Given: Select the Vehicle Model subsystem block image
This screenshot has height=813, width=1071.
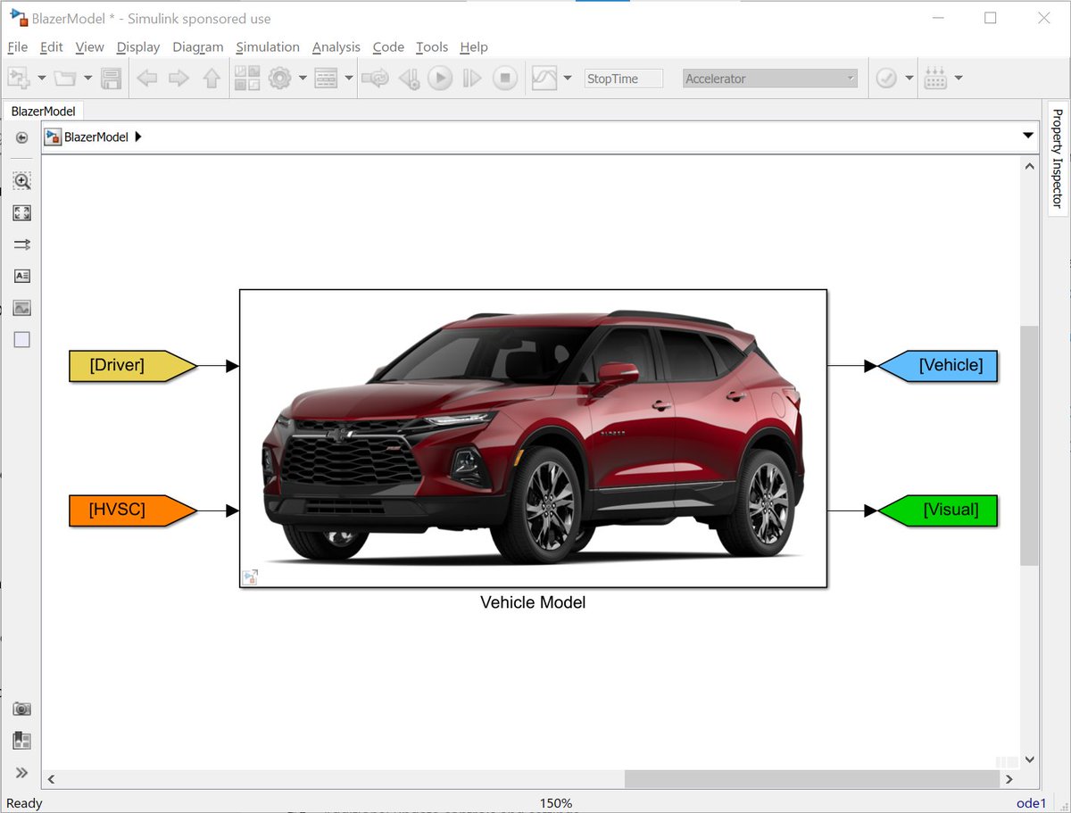Looking at the screenshot, I should point(534,438).
